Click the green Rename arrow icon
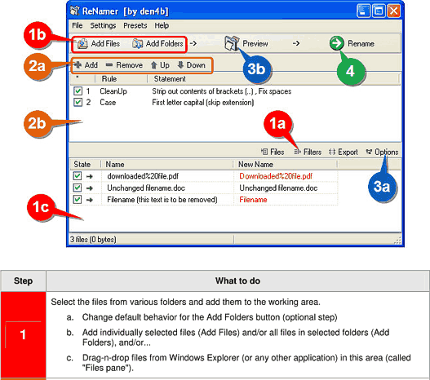Viewport: 430px width, 380px height. coord(336,43)
